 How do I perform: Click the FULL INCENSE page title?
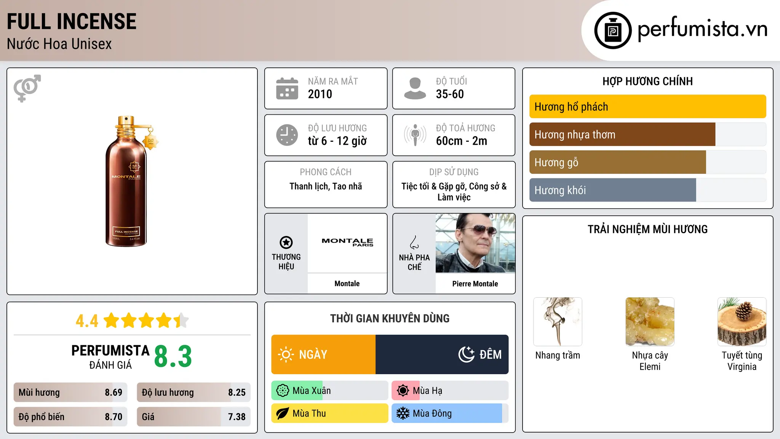[x=72, y=22]
